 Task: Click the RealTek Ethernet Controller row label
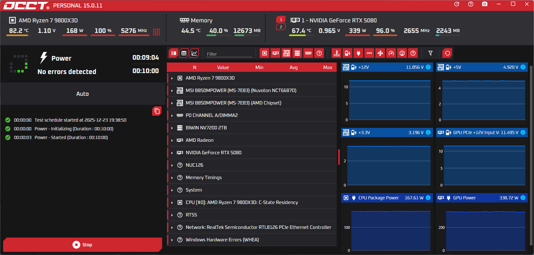(258, 227)
